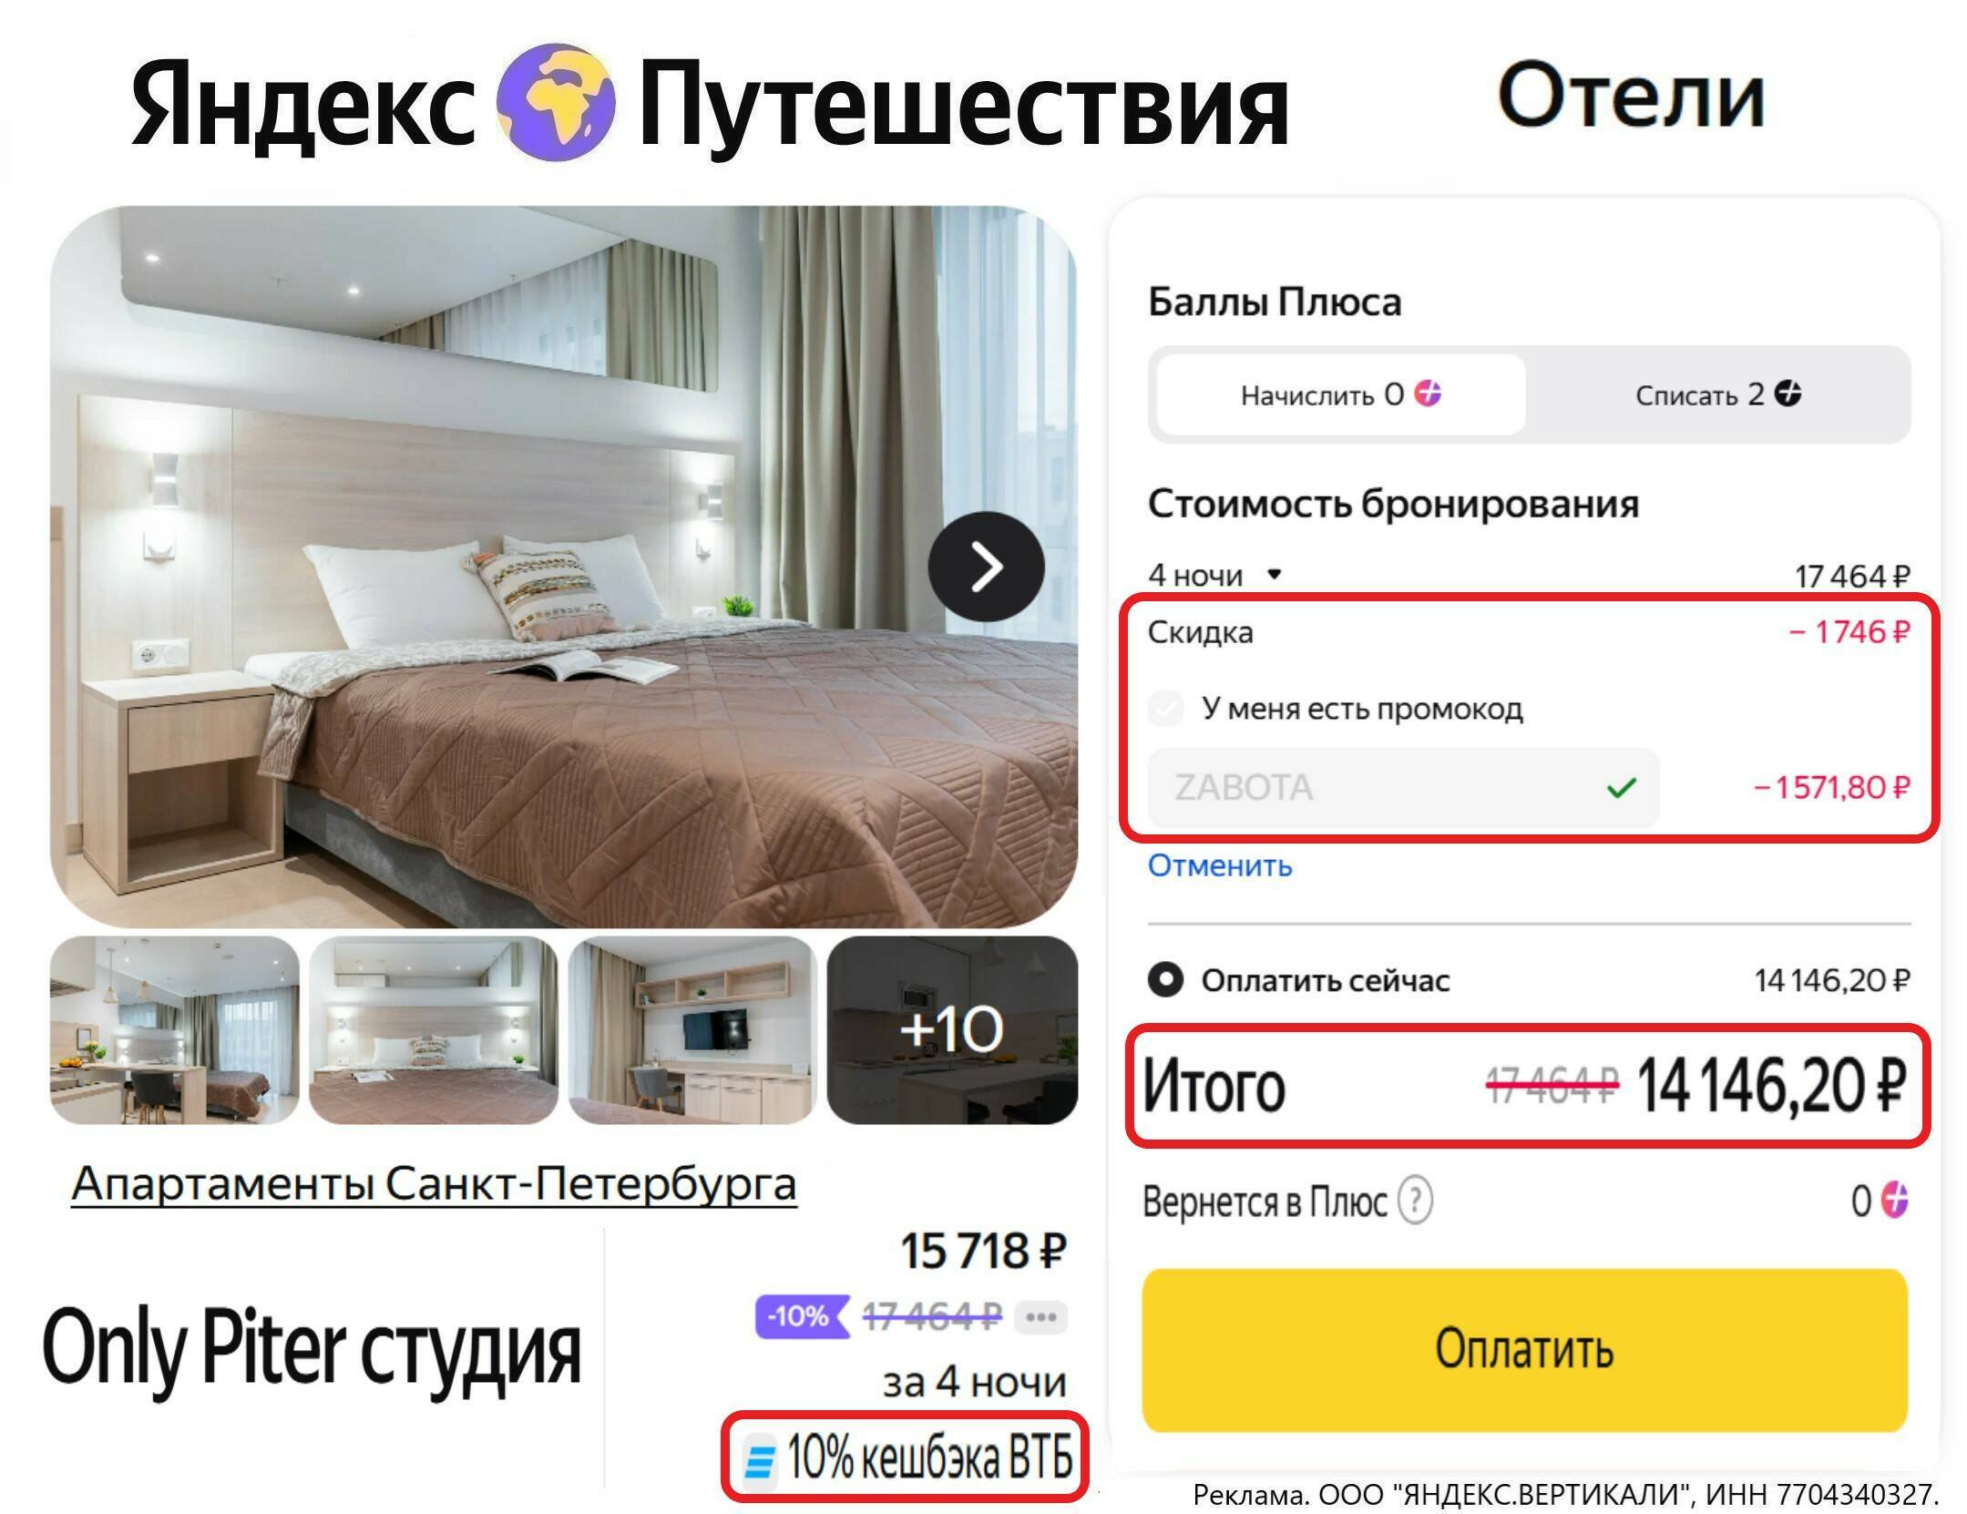Click the ZABOTA promo code input field
The image size is (1967, 1514).
click(x=1403, y=787)
